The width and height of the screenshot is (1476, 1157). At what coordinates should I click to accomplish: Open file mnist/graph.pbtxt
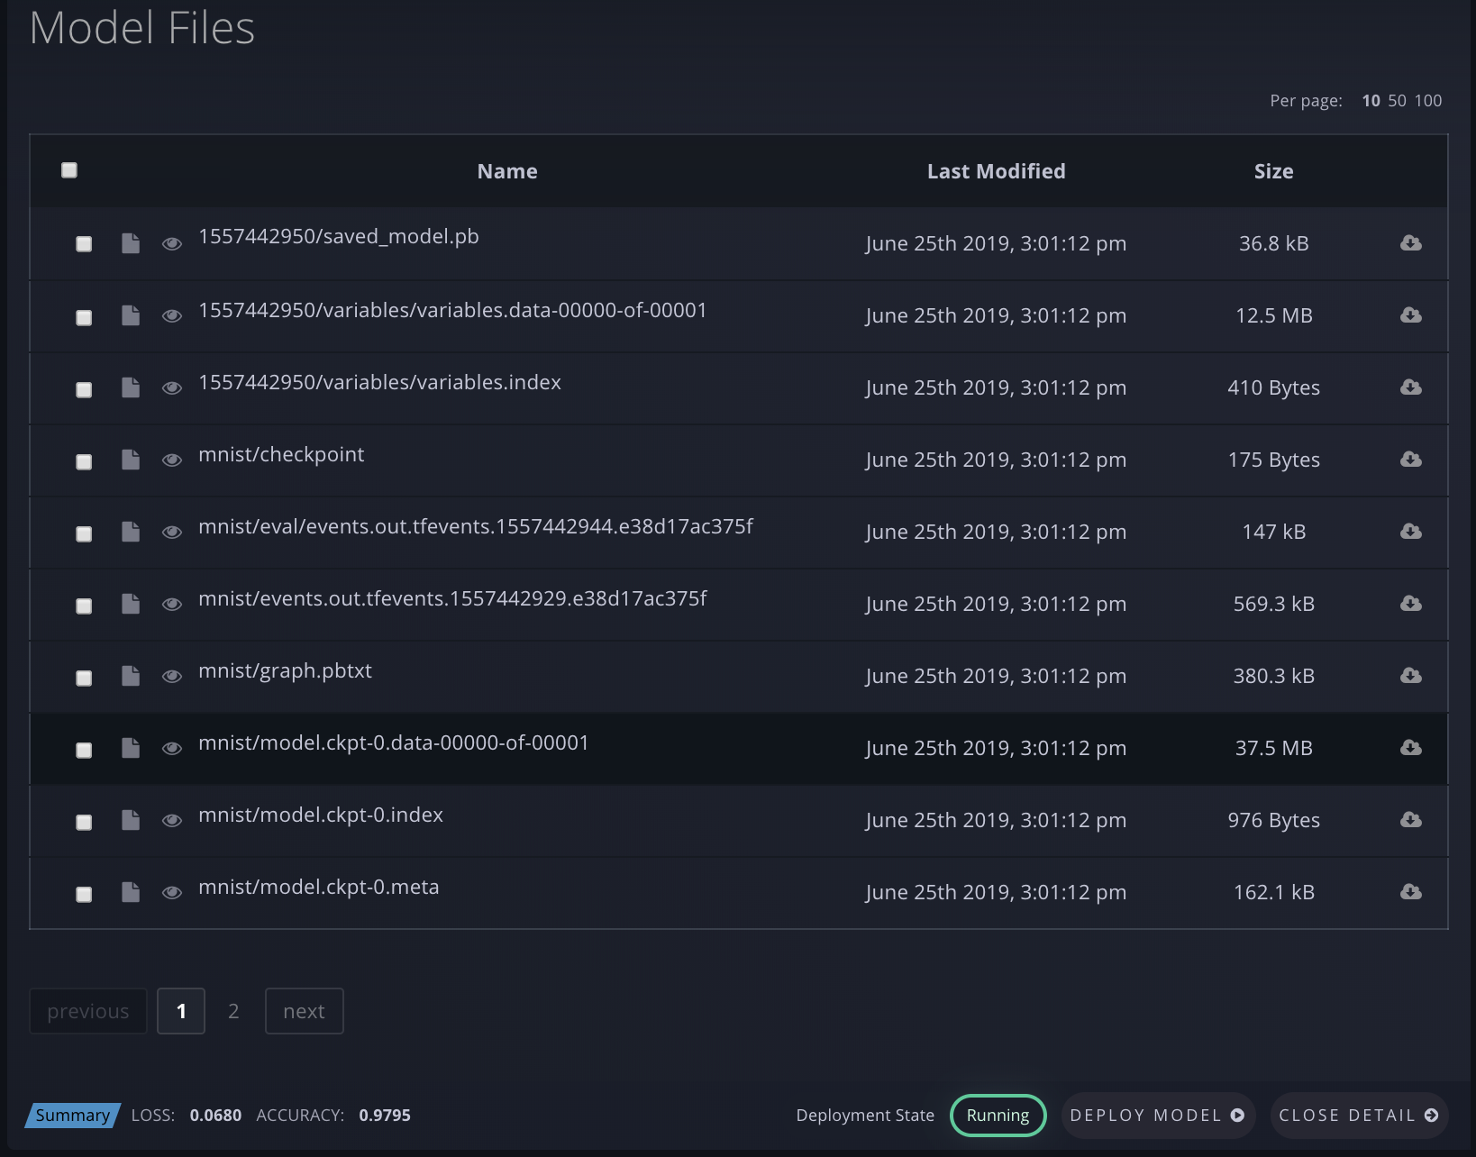pyautogui.click(x=285, y=670)
